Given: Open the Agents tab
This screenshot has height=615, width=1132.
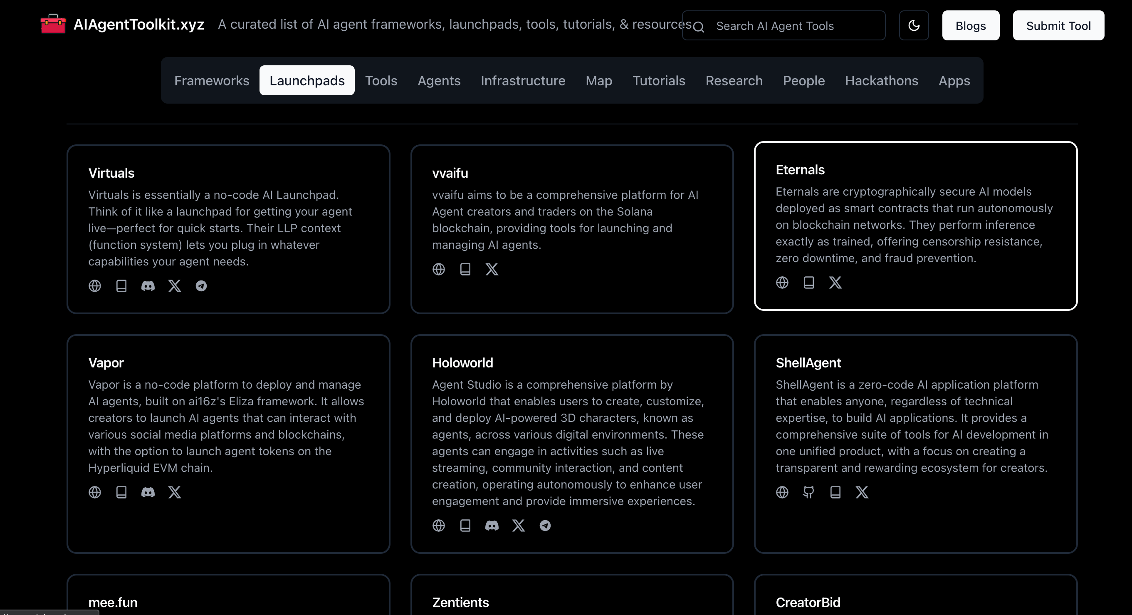Looking at the screenshot, I should tap(439, 80).
